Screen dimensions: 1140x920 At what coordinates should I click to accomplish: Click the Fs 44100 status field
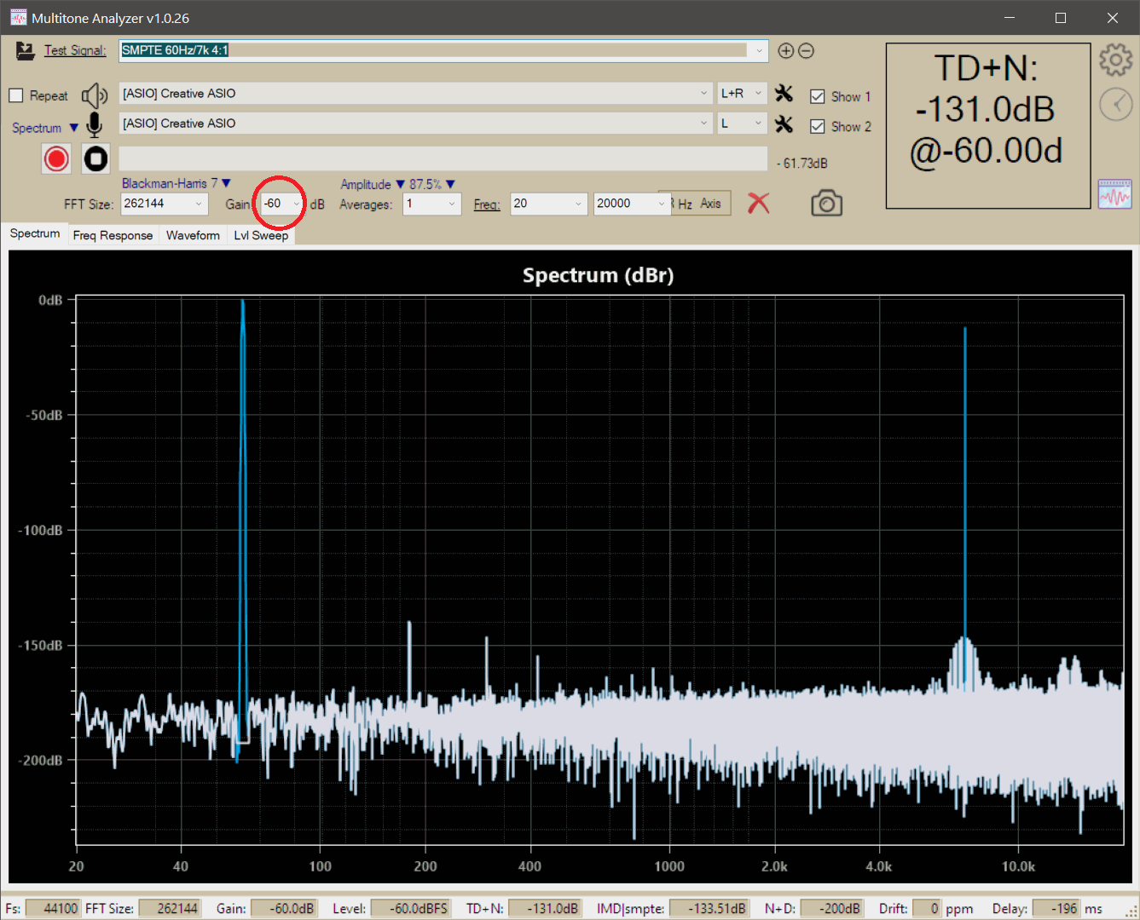(53, 908)
